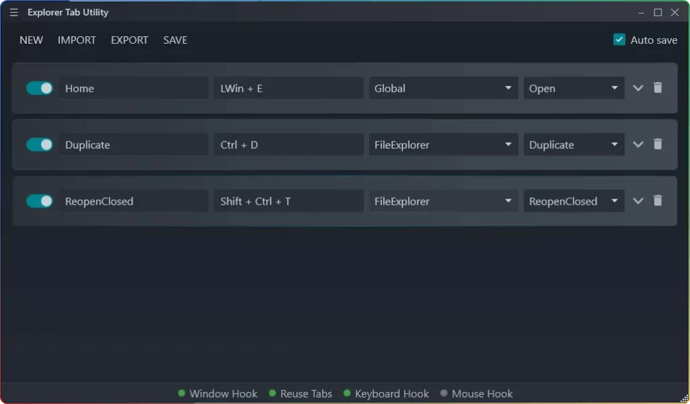Image resolution: width=690 pixels, height=404 pixels.
Task: Click the EXPORT button
Action: click(x=129, y=40)
